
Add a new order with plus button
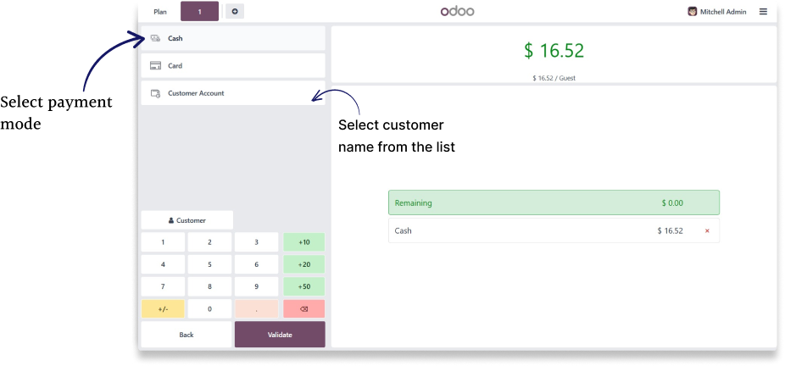[235, 12]
